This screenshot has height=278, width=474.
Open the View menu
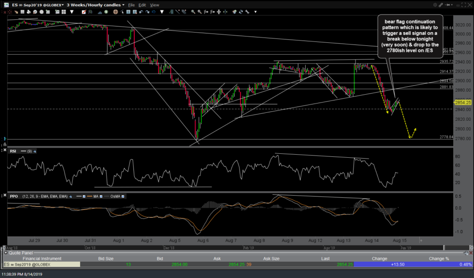[155, 5]
